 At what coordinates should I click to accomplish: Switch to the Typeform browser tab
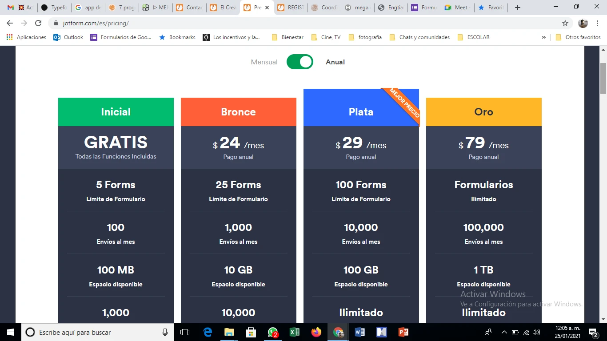point(54,7)
